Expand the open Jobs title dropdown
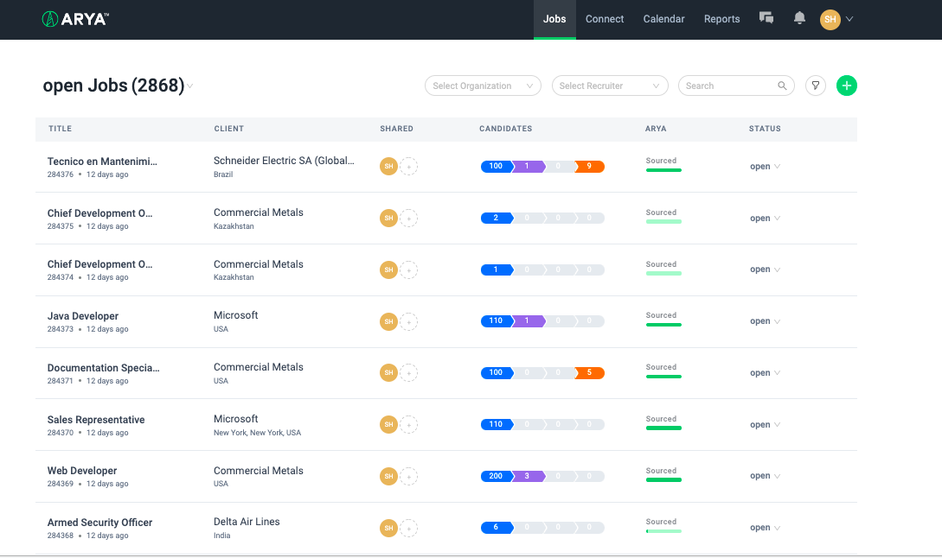942x558 pixels. (189, 86)
